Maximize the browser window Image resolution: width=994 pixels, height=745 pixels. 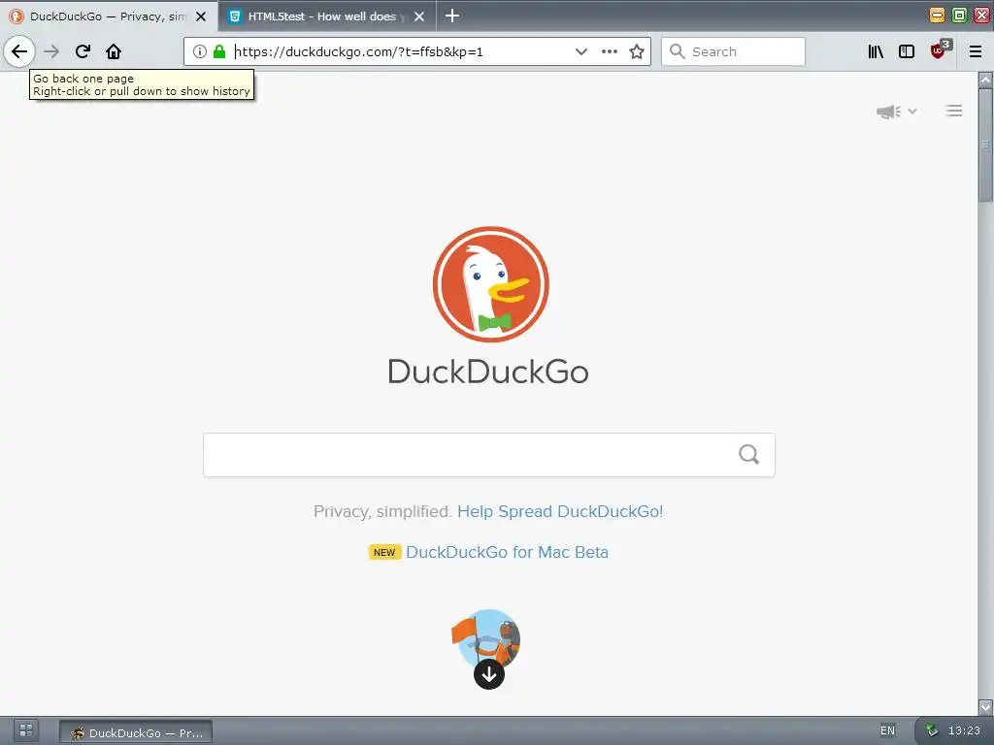[x=960, y=16]
